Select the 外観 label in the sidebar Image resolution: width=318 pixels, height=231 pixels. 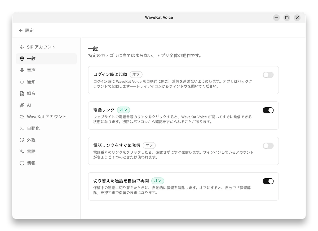31,140
